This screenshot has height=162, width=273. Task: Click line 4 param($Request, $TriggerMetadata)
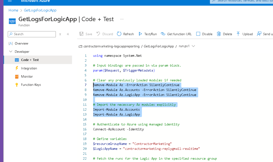pyautogui.click(x=124, y=70)
